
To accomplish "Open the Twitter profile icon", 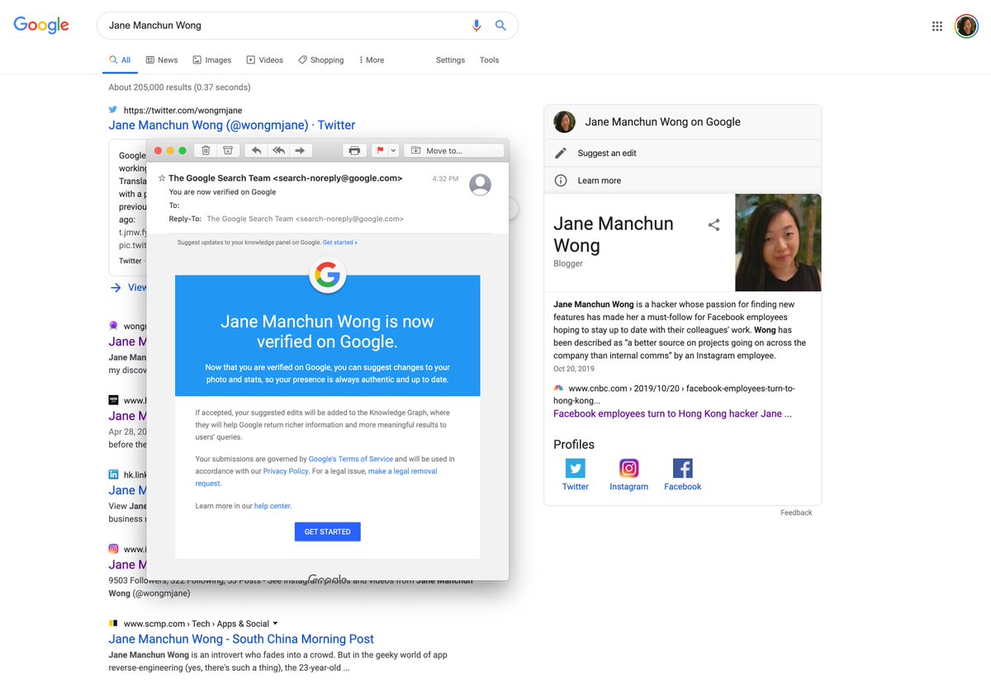I will [576, 468].
